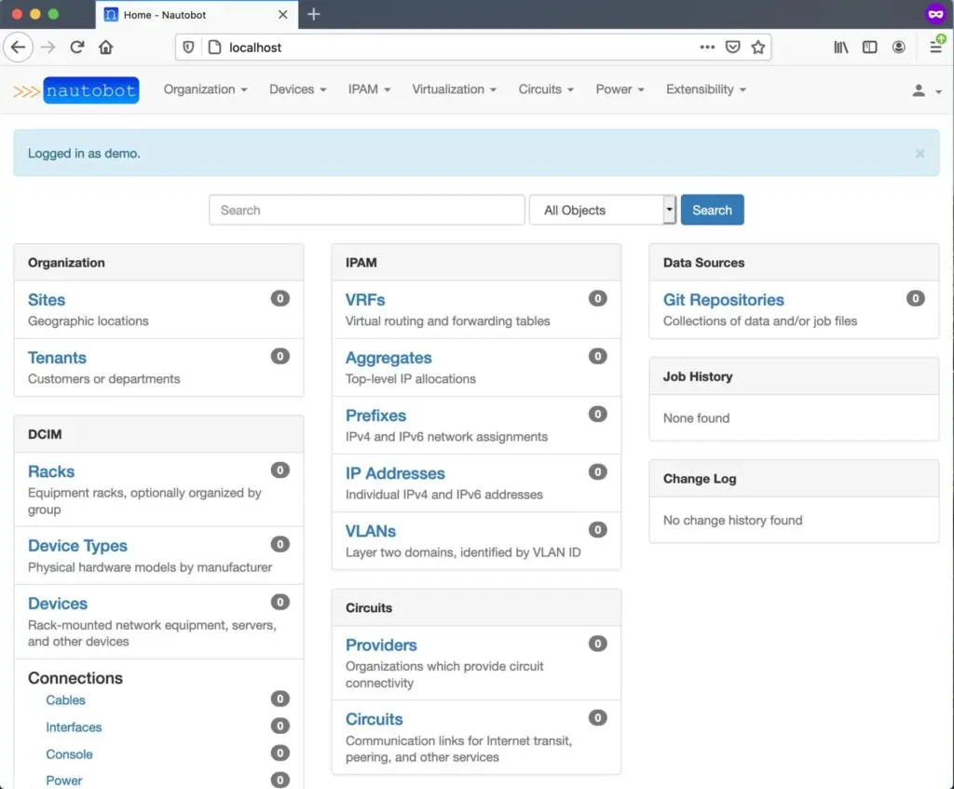Open the Devices link in DCIM
Image resolution: width=954 pixels, height=789 pixels.
(x=58, y=604)
